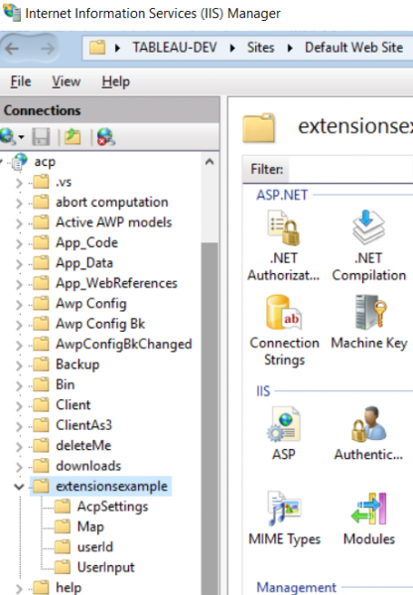Click the Forward navigation arrow
This screenshot has width=413, height=595.
(48, 49)
